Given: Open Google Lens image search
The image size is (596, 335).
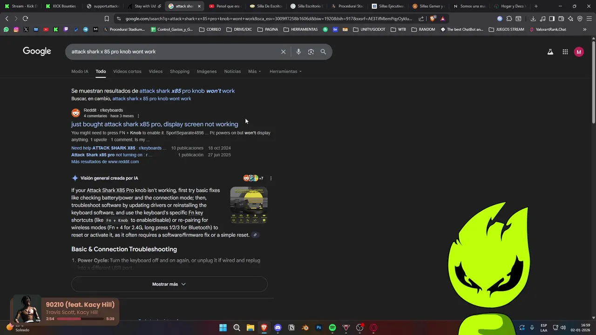Looking at the screenshot, I should tap(311, 52).
